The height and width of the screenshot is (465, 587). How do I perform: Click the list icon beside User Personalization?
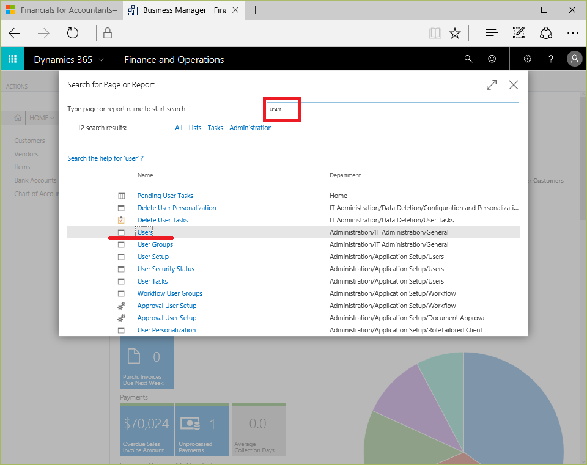(x=121, y=331)
